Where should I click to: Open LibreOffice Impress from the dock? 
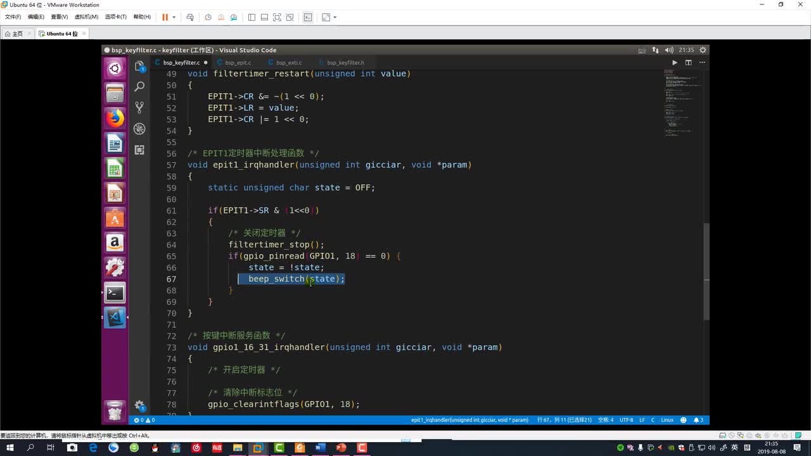[x=115, y=193]
